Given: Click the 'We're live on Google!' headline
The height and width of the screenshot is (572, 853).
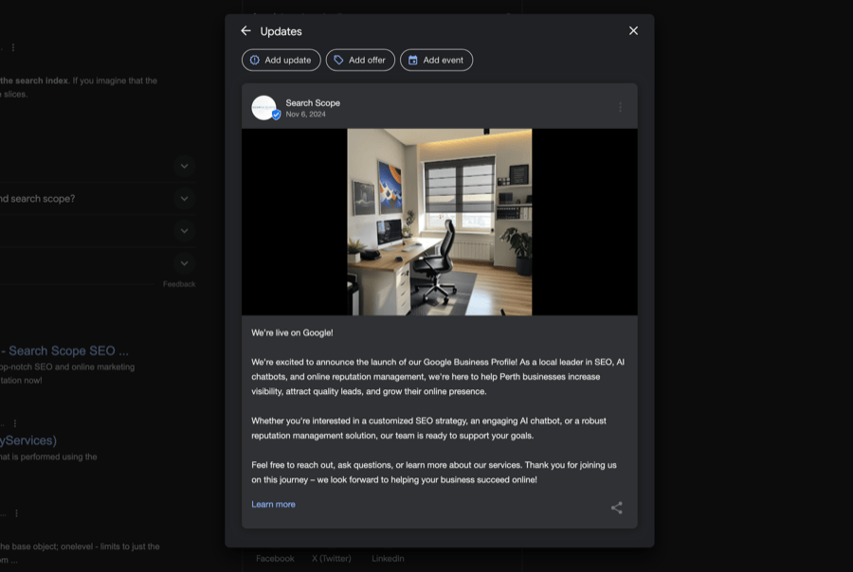Looking at the screenshot, I should (292, 332).
